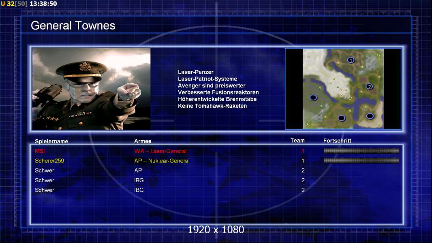
Task: Select player name Scherer259
Action: tap(49, 161)
